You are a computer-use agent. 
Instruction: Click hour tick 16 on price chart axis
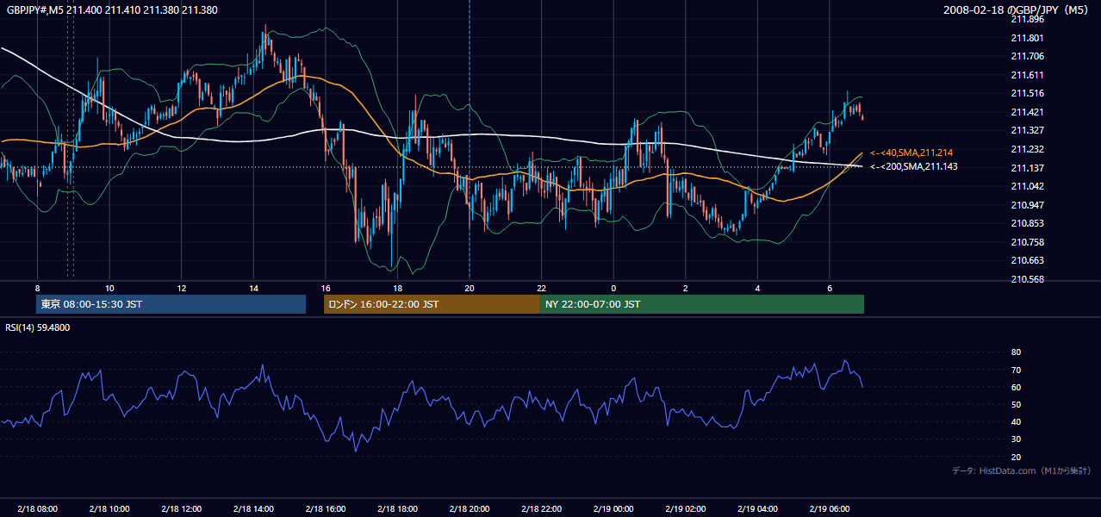pos(325,288)
